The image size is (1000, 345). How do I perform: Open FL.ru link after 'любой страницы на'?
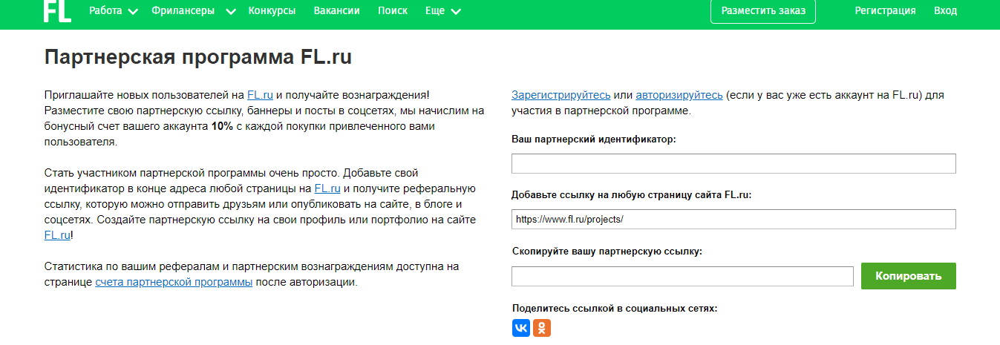tap(327, 188)
